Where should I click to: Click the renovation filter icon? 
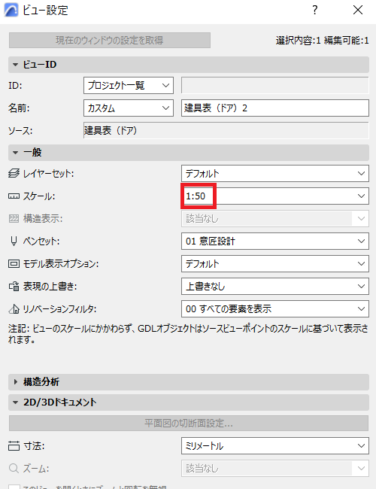14,309
